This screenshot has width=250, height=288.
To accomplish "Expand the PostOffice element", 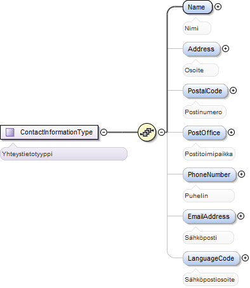I will tap(231, 133).
